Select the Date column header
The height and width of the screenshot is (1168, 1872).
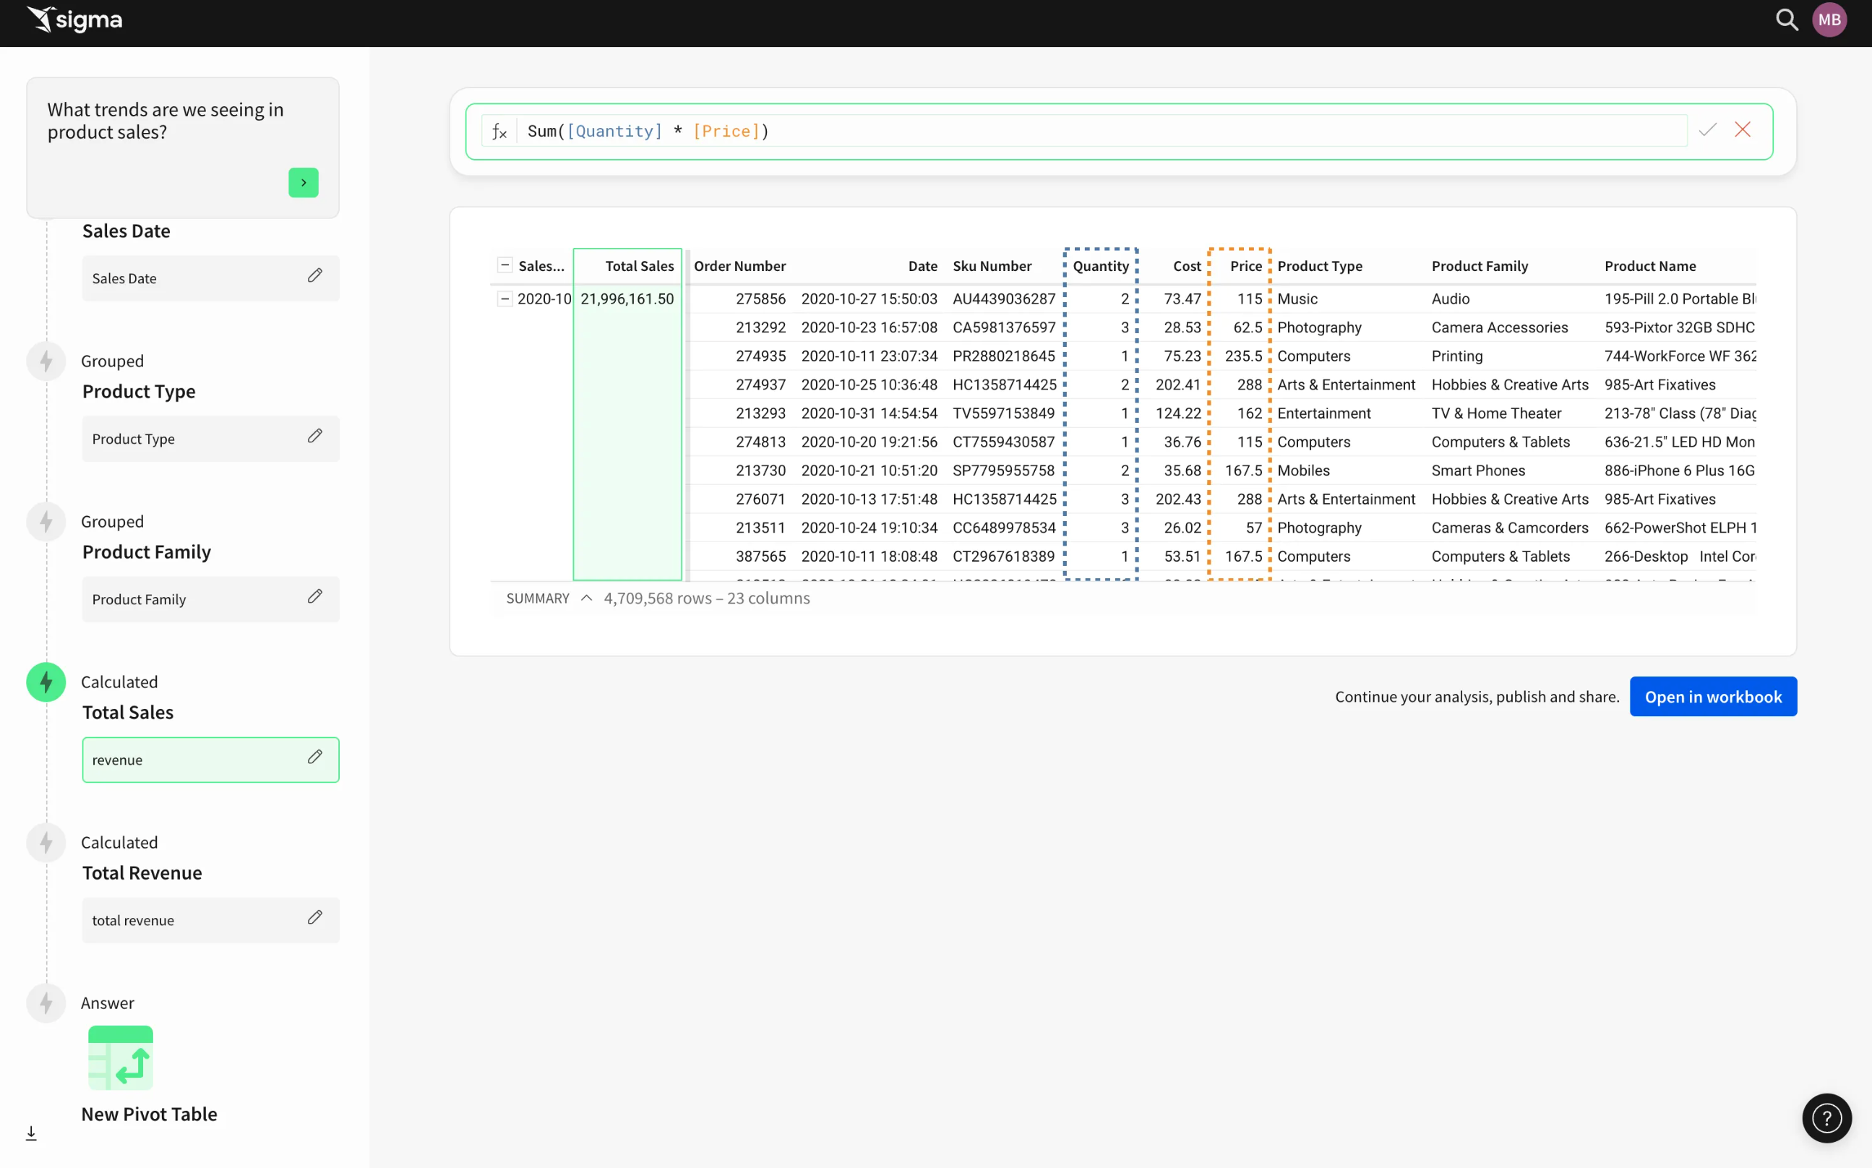922,266
